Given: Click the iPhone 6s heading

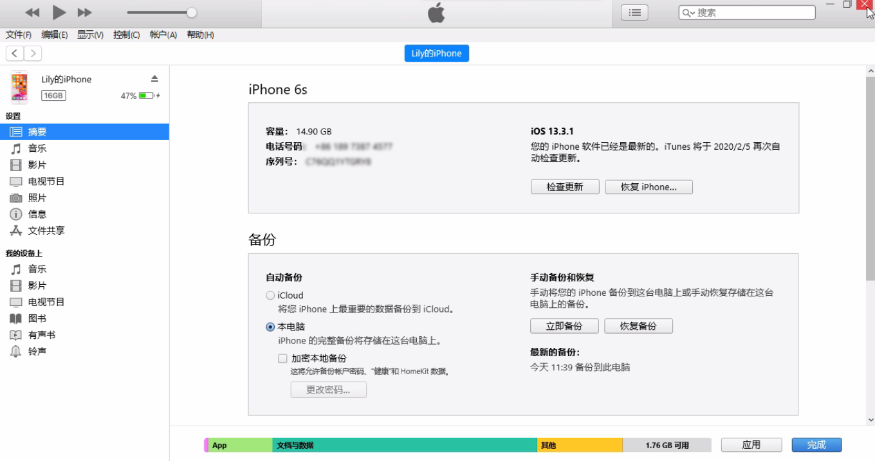Looking at the screenshot, I should point(278,90).
